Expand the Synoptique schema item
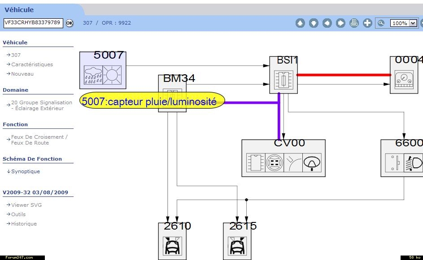Screen dimensions: 423x260 26,171
